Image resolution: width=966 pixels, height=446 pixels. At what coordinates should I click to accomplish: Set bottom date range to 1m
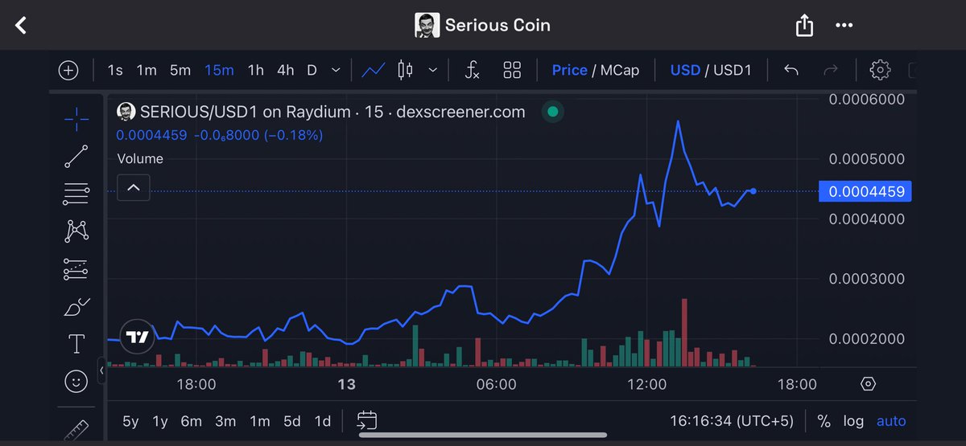pyautogui.click(x=259, y=421)
